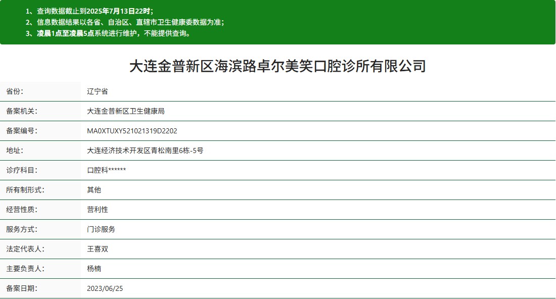Image resolution: width=556 pixels, height=299 pixels.
Task: Click the 诊疗科目 field label
Action: (22, 170)
